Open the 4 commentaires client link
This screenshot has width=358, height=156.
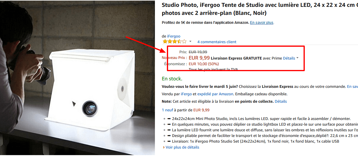[x=217, y=42]
